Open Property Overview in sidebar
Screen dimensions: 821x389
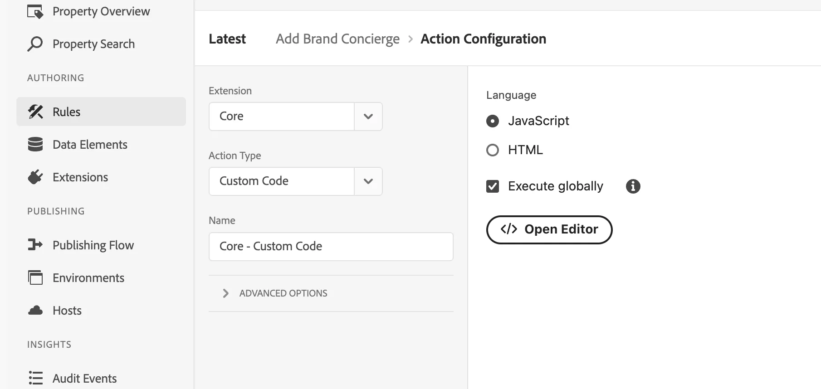coord(101,11)
